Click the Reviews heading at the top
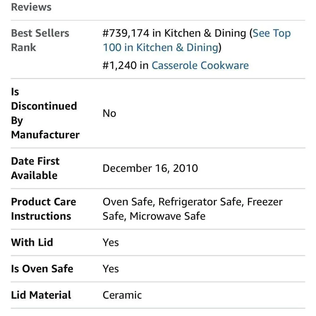This screenshot has height=316, width=316. point(31,7)
